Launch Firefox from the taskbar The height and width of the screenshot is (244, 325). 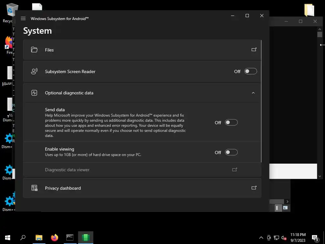click(55, 238)
